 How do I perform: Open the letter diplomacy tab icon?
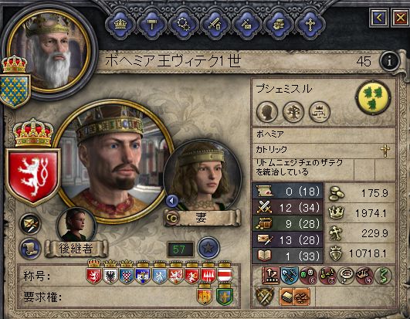[x=247, y=25]
